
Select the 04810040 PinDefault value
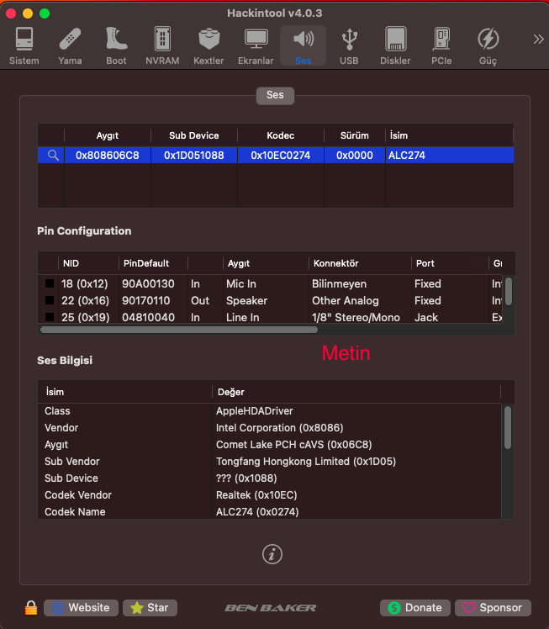pyautogui.click(x=148, y=317)
